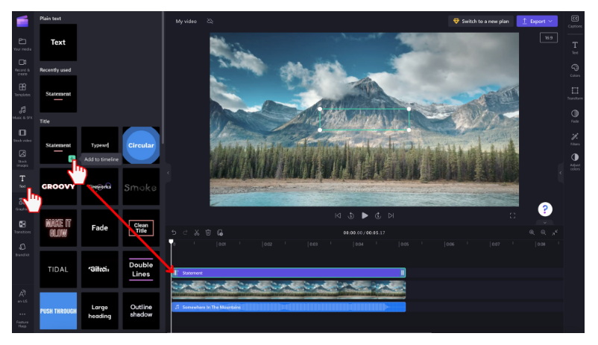Image resolution: width=598 pixels, height=345 pixels.
Task: Skip to the end of video
Action: (391, 216)
